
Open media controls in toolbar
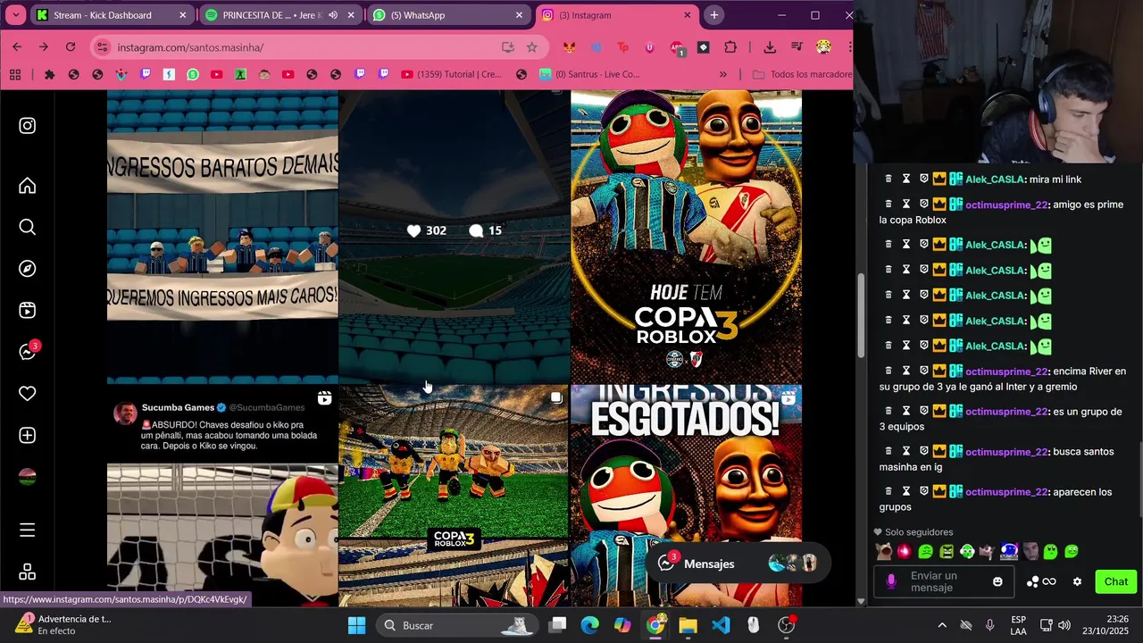tap(797, 47)
